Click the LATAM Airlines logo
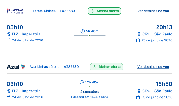This screenshot has width=179, height=106. (x=15, y=11)
